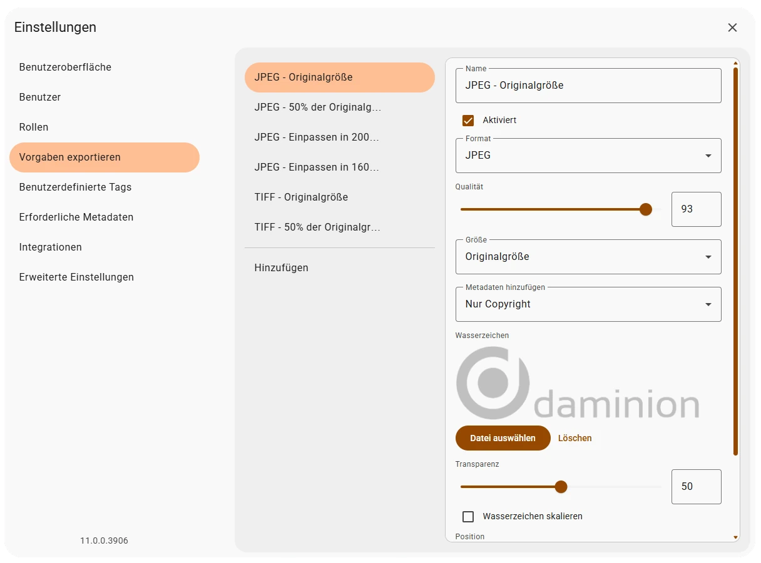Click the Qualität value field showing 93
Image resolution: width=761 pixels, height=563 pixels.
pos(697,209)
